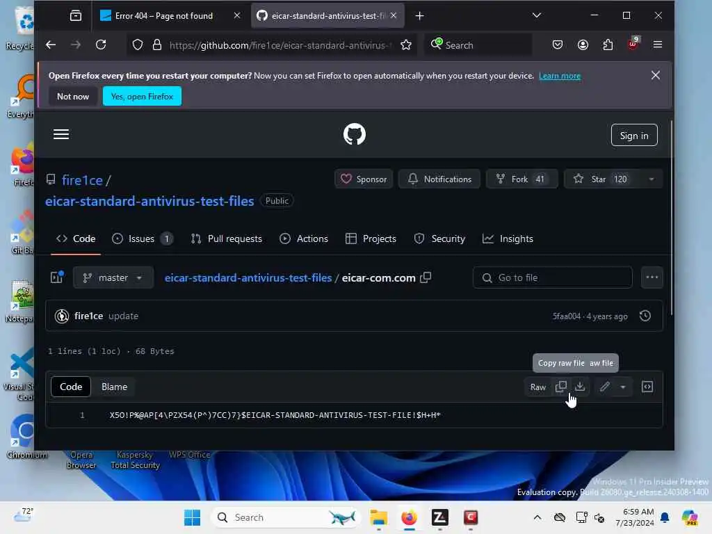
Task: Open the GitHub global navigation menu
Action: [x=61, y=134]
